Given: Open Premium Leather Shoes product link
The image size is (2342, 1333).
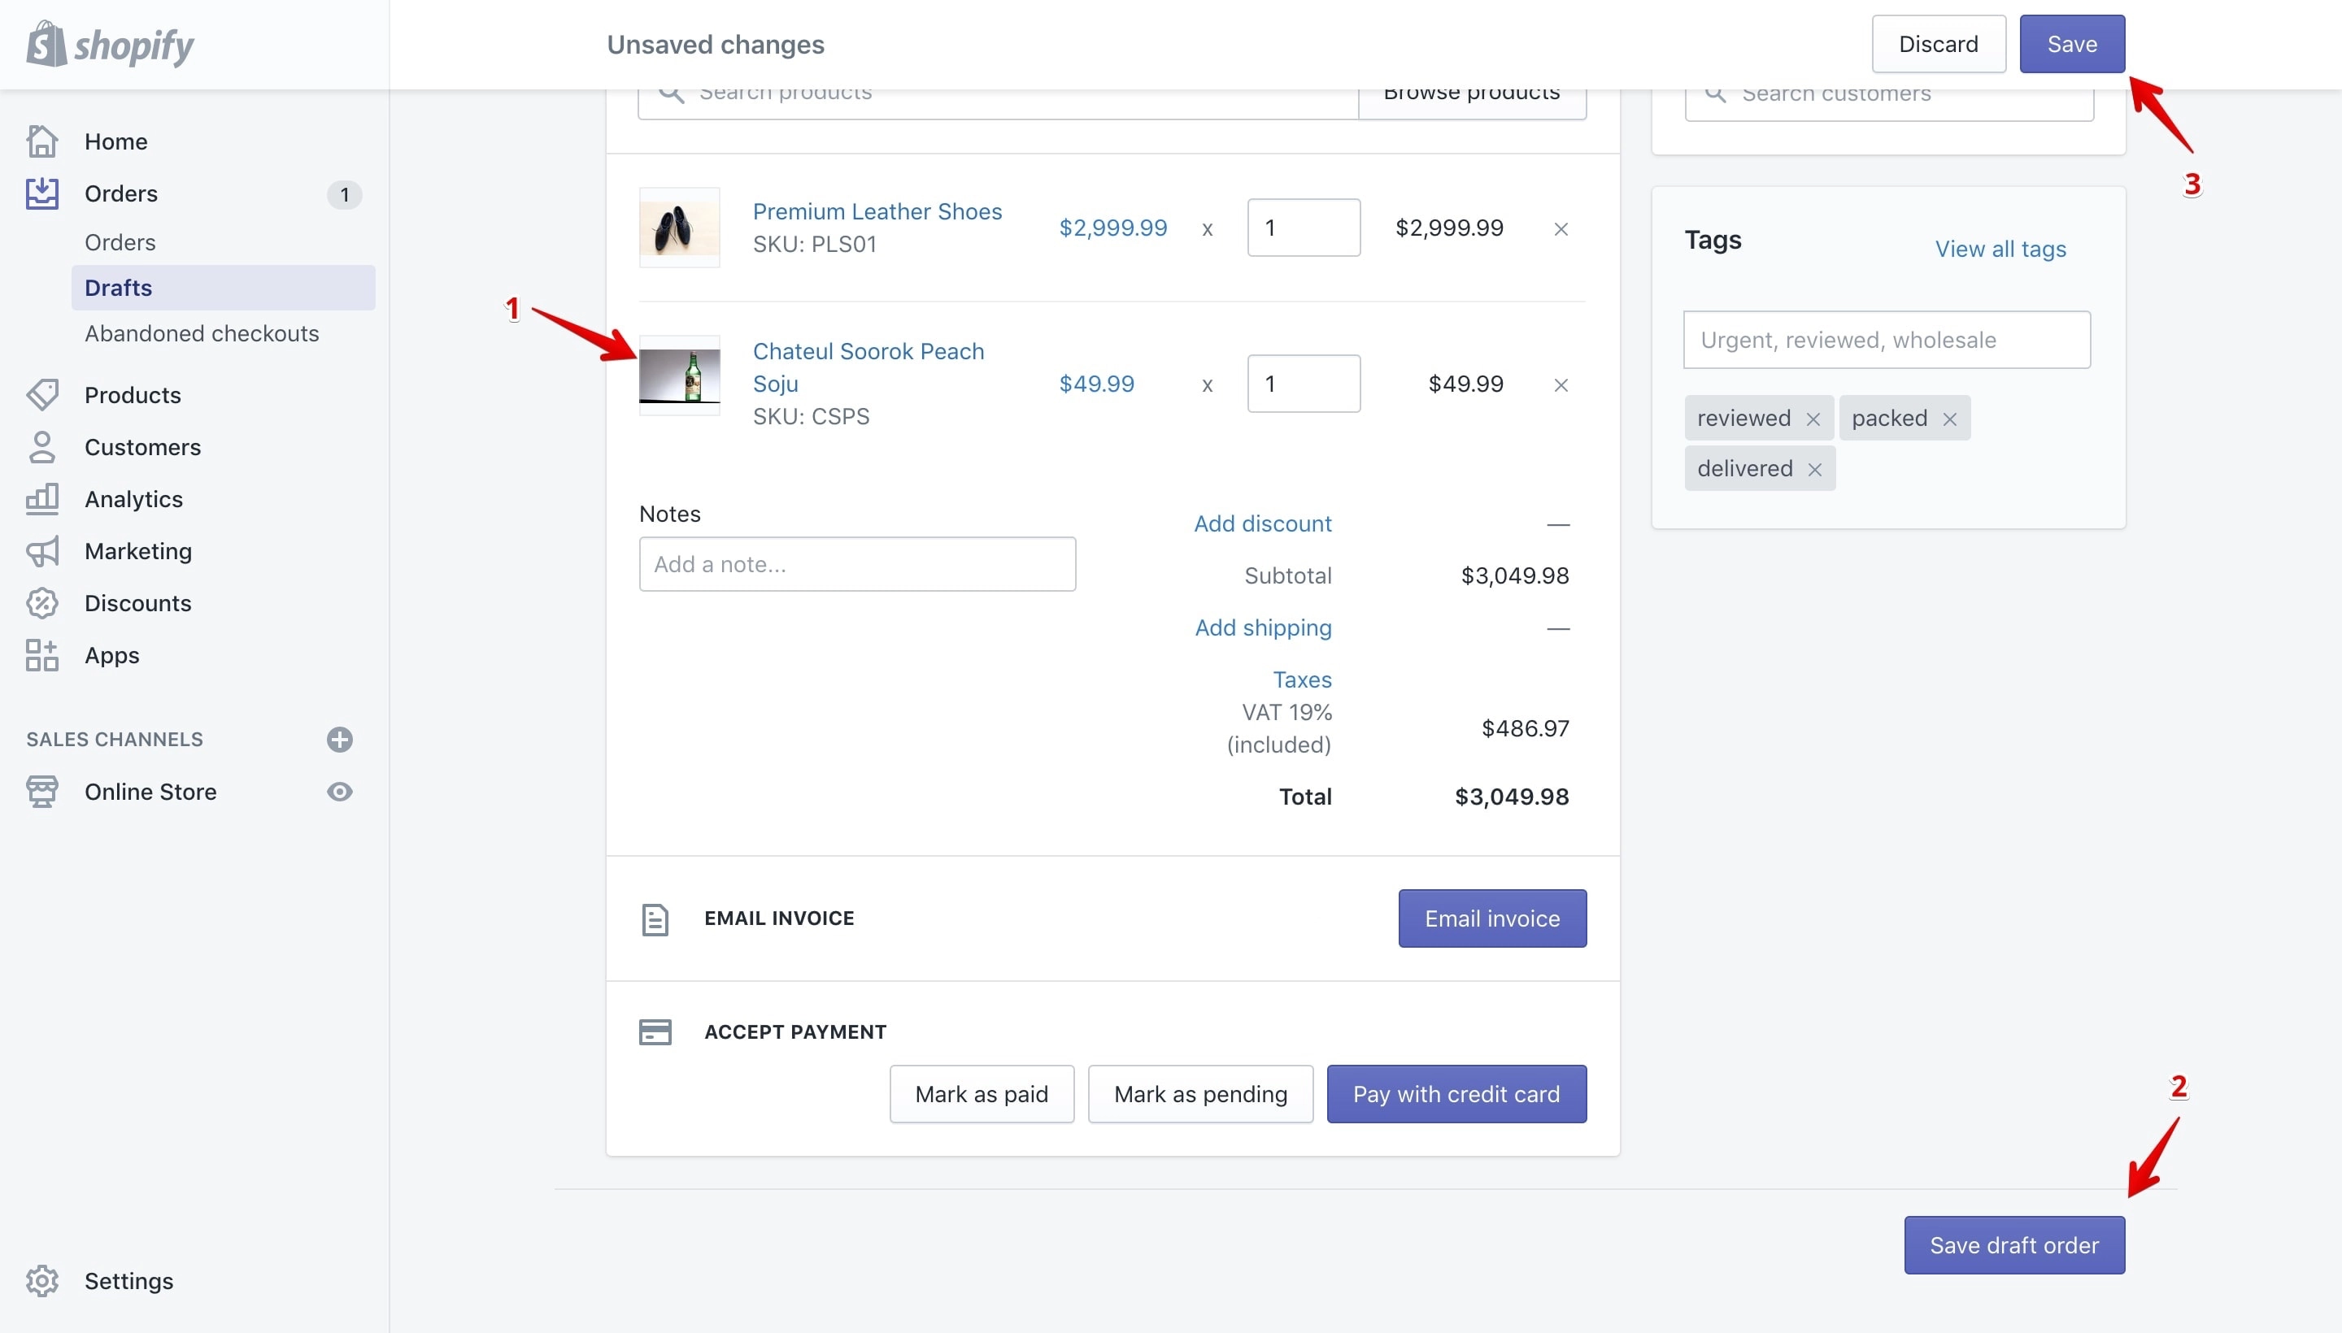Looking at the screenshot, I should click(x=877, y=211).
